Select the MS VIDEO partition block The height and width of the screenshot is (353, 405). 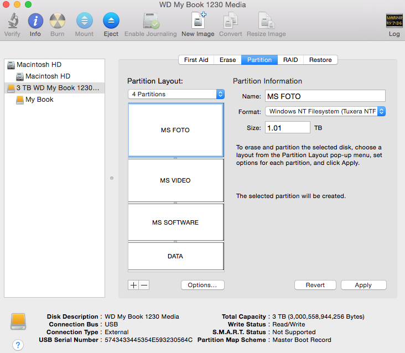pyautogui.click(x=175, y=180)
